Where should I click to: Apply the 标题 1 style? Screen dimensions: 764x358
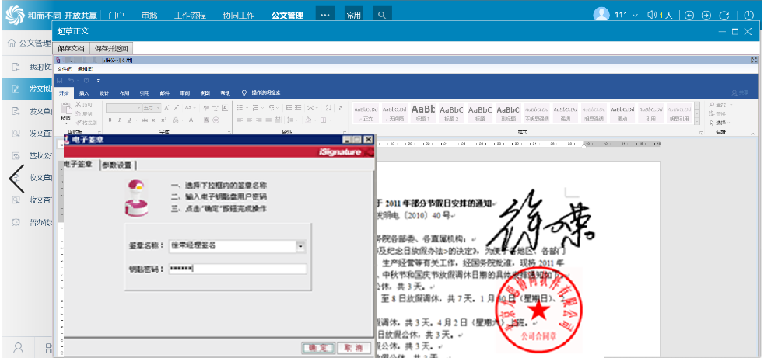click(x=422, y=113)
